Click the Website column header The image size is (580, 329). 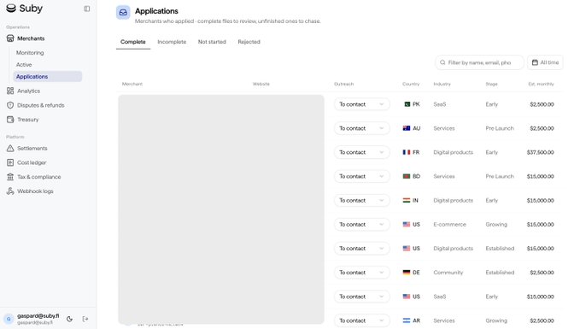(x=261, y=84)
